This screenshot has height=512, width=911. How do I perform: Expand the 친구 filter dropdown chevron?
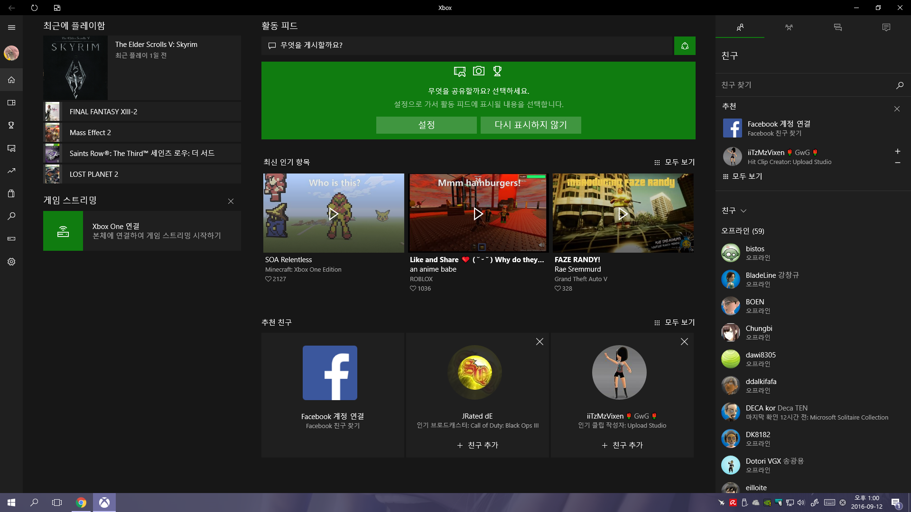(x=744, y=211)
